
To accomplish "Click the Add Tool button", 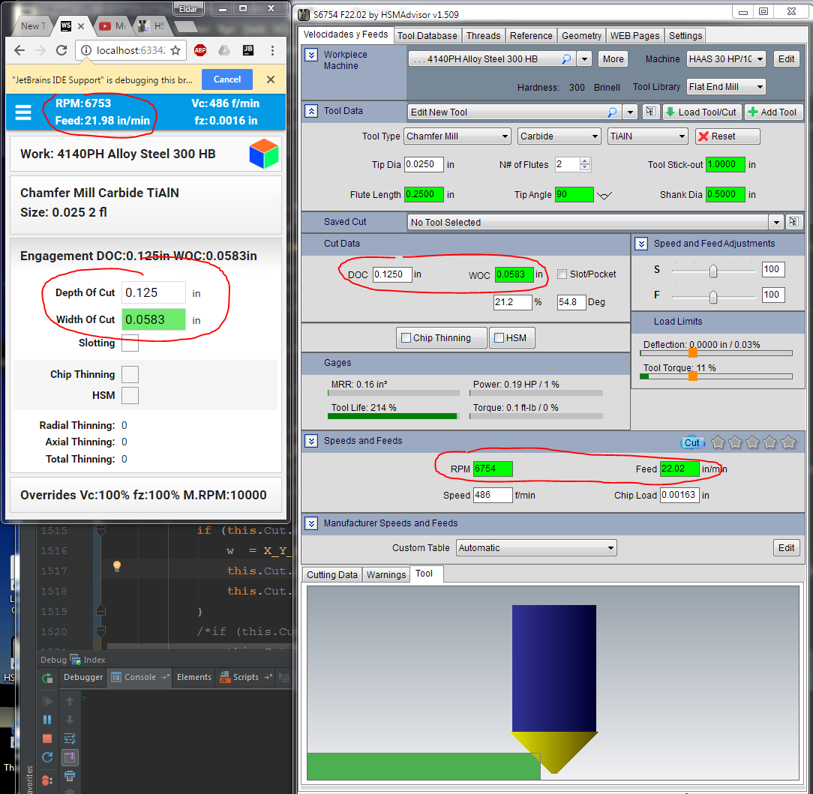I will coord(773,112).
